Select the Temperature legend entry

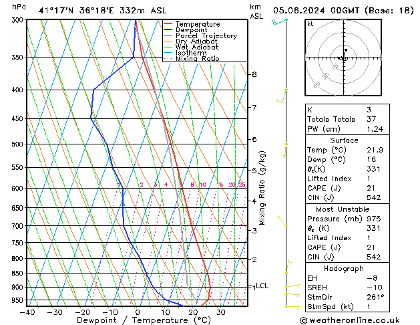pyautogui.click(x=198, y=24)
